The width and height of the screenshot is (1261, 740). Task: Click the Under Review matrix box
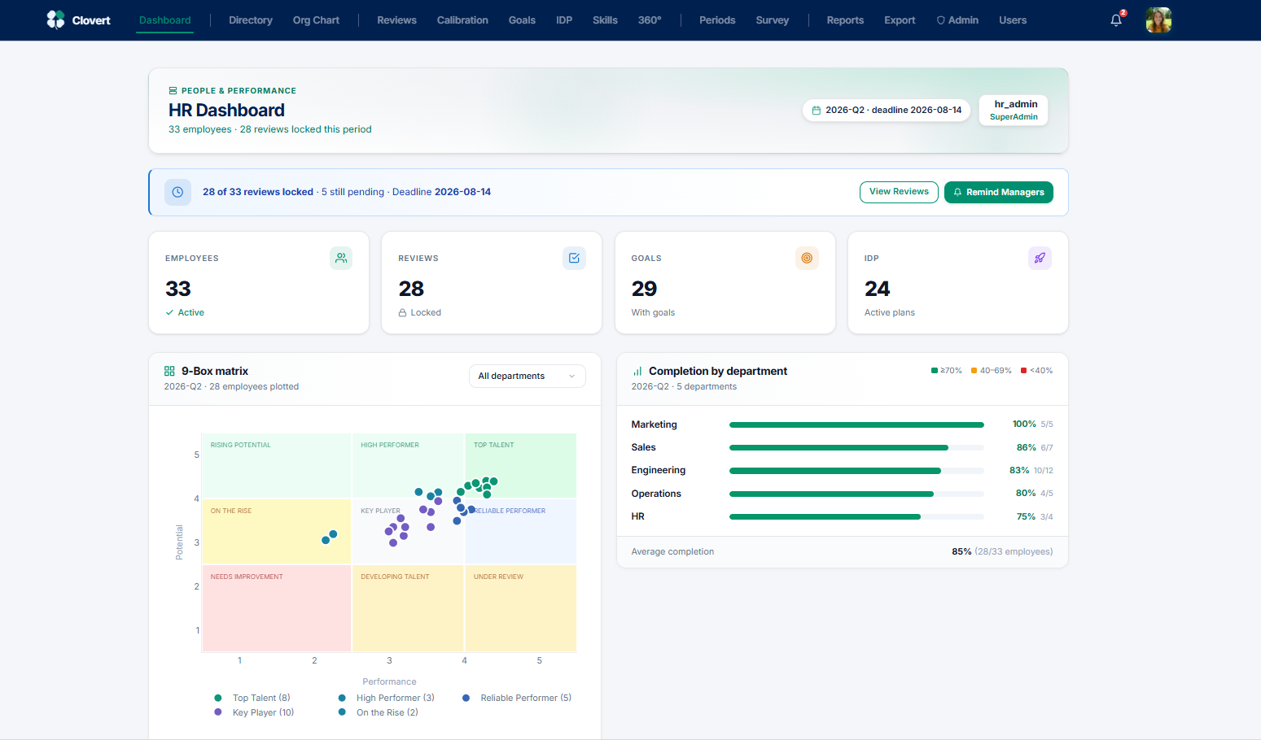tap(521, 608)
